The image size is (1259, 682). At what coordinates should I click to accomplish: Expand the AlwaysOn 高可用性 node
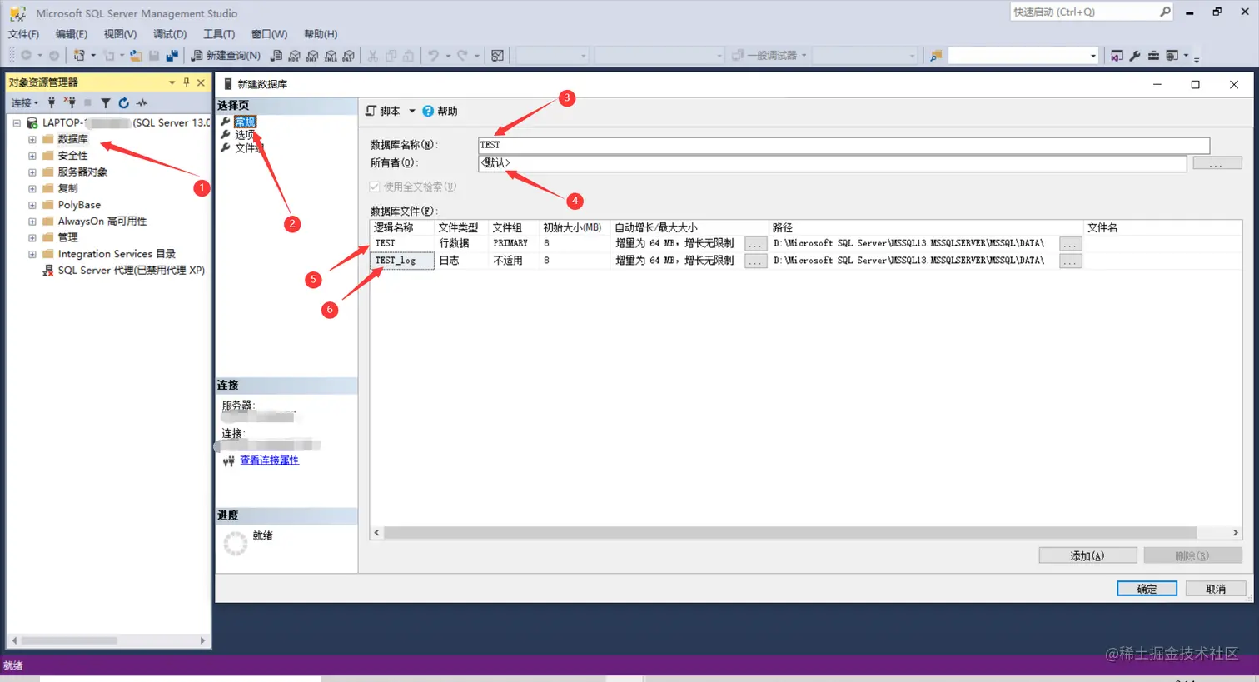pos(32,221)
